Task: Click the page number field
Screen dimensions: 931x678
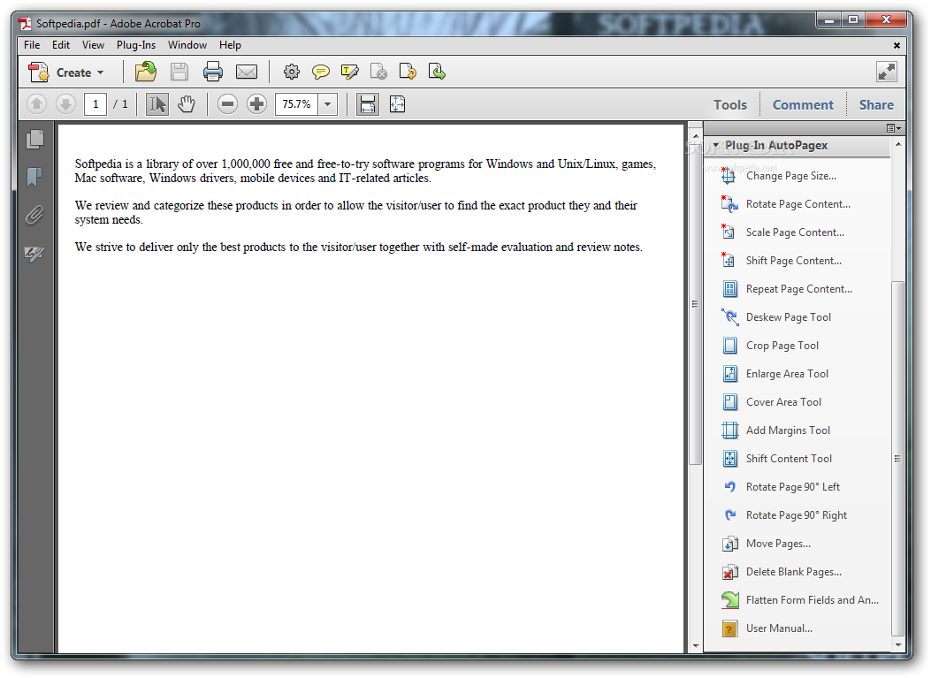Action: coord(95,104)
